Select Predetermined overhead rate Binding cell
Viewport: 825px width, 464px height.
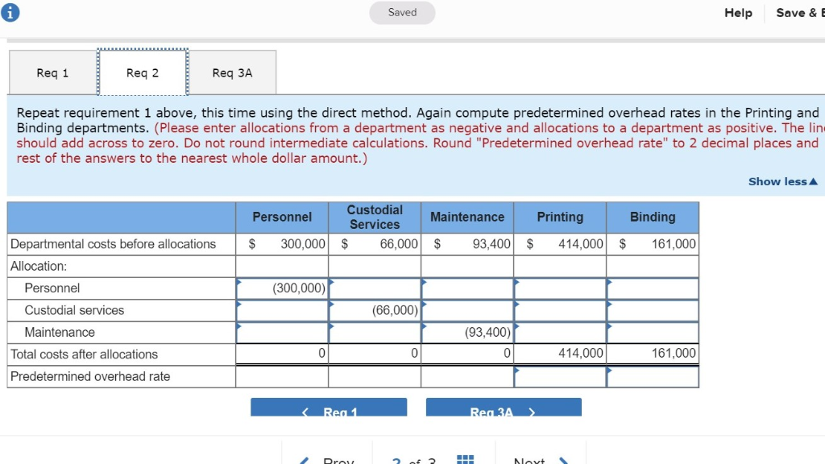click(653, 377)
